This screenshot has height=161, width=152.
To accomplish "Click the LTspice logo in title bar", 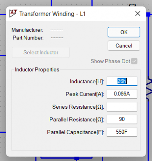I will (x=13, y=13).
